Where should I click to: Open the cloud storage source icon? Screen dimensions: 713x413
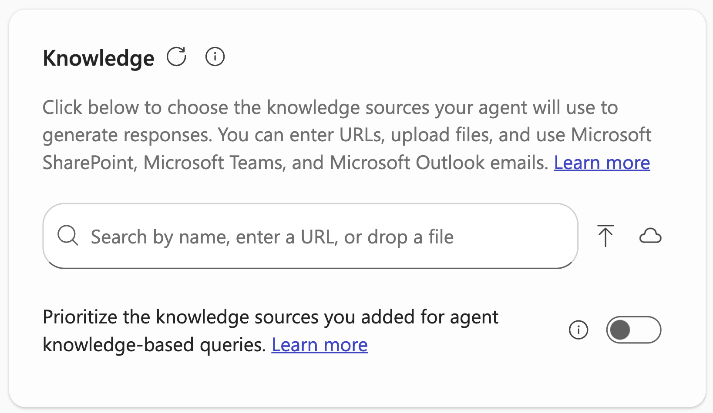[x=650, y=236]
